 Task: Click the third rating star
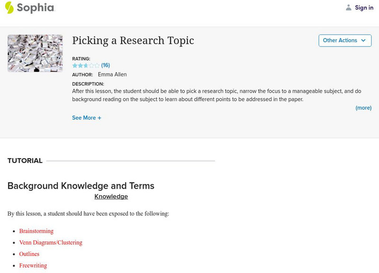click(86, 65)
